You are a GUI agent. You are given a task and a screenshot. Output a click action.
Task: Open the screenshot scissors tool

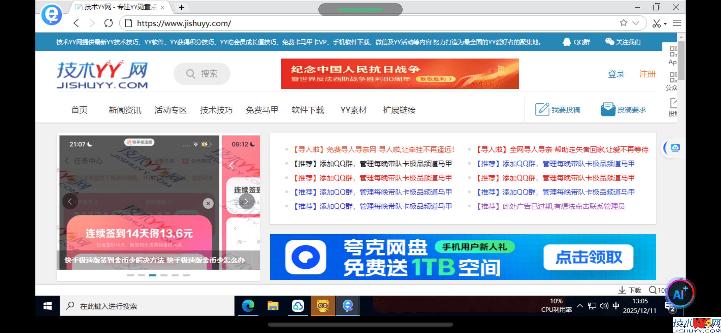(x=657, y=23)
